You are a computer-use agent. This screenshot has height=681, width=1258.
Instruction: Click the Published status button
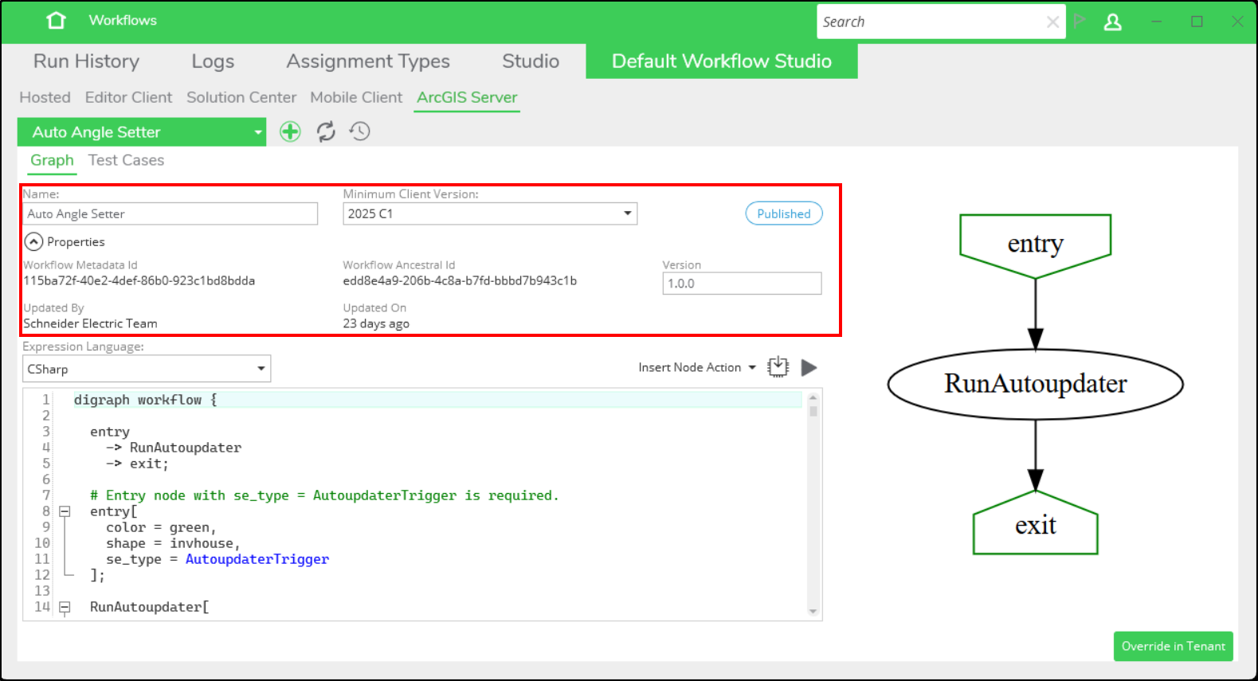tap(784, 213)
